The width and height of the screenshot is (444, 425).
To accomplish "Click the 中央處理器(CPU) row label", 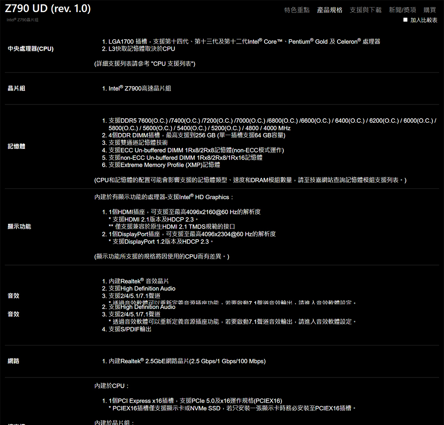I will click(x=31, y=49).
